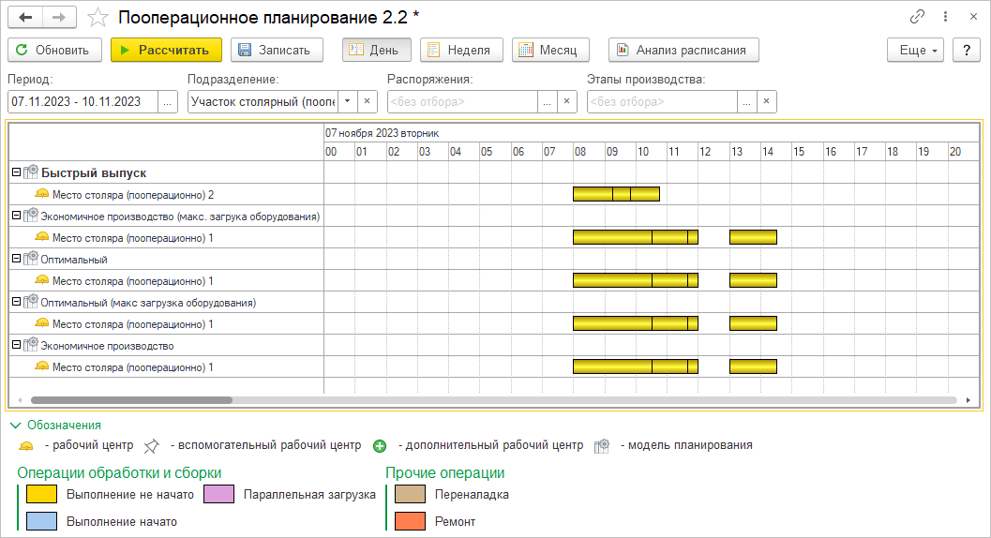This screenshot has height=538, width=991.
Task: Open the three-dot options menu
Action: pyautogui.click(x=945, y=17)
